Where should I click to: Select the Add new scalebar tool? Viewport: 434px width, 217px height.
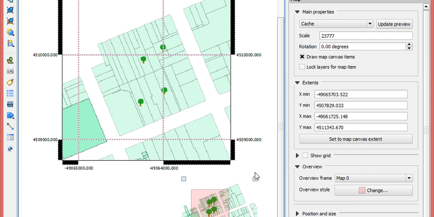click(x=10, y=104)
